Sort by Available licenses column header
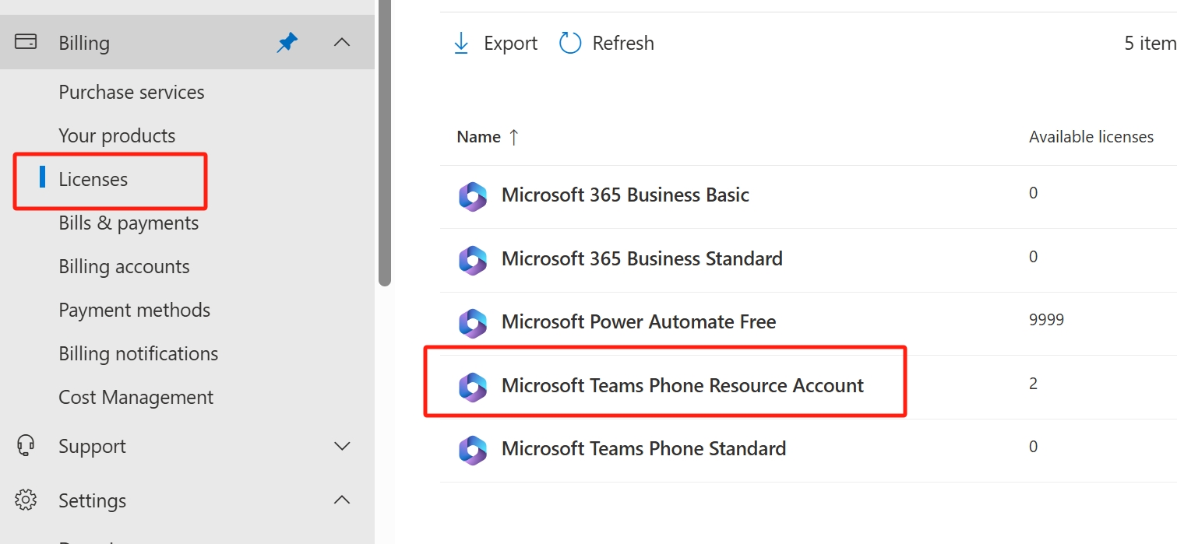 coord(1091,137)
